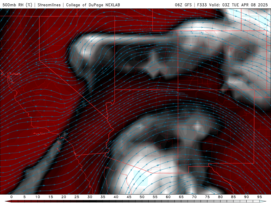Click the 15 value on the color scale
271x203 pixels.
click(50, 197)
